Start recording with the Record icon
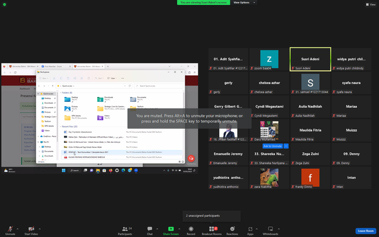Image resolution: width=379 pixels, height=237 pixels. pyautogui.click(x=191, y=229)
